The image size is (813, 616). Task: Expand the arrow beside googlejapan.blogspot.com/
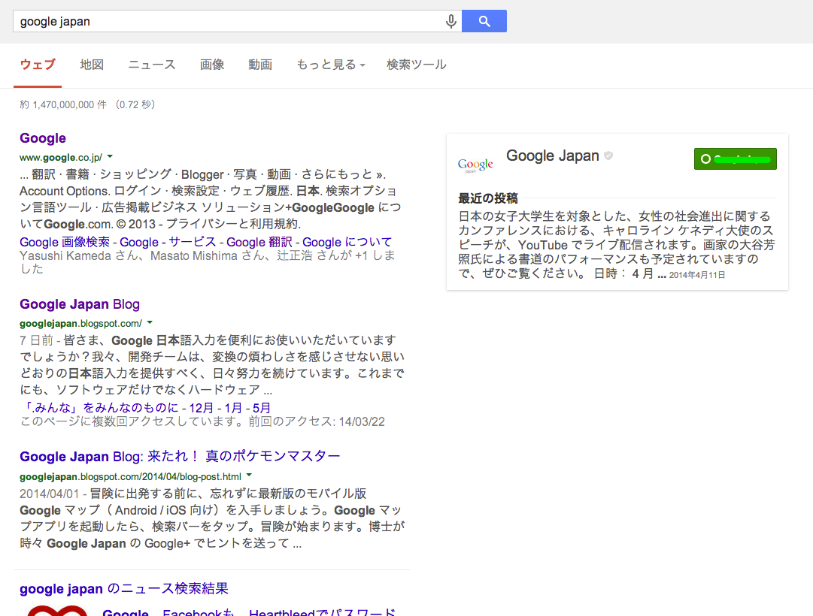(x=150, y=323)
